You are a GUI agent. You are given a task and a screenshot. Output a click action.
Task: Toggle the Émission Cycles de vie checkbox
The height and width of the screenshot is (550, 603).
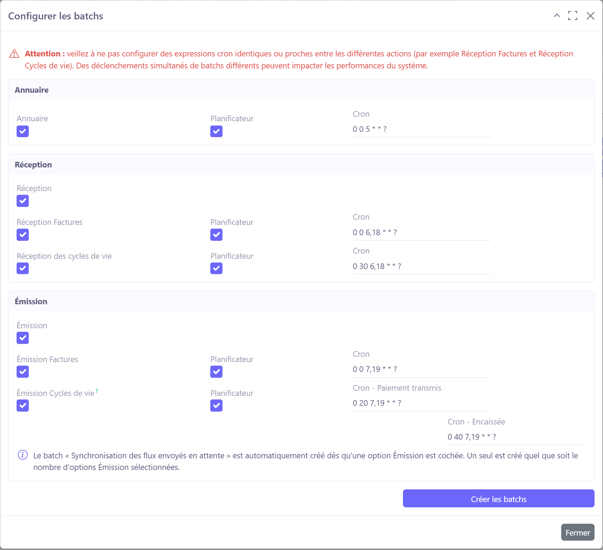pyautogui.click(x=23, y=405)
